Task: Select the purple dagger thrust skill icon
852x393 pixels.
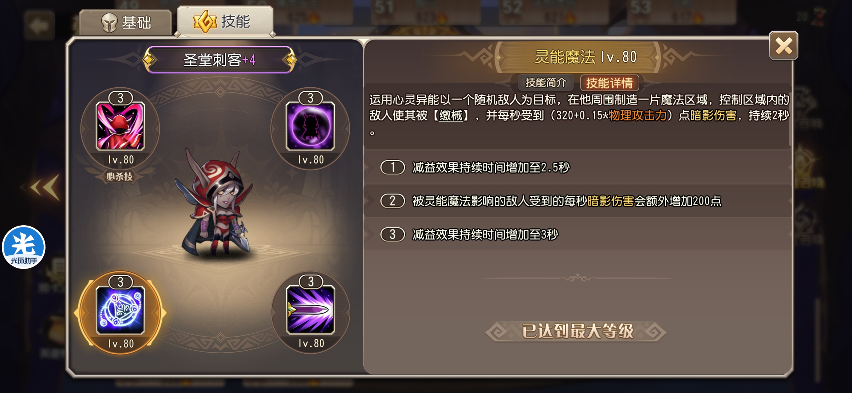Action: pos(311,310)
